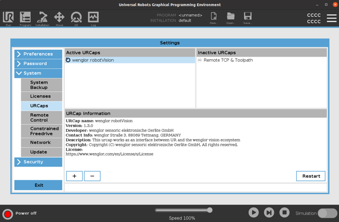Click the Exit button

tap(38, 185)
